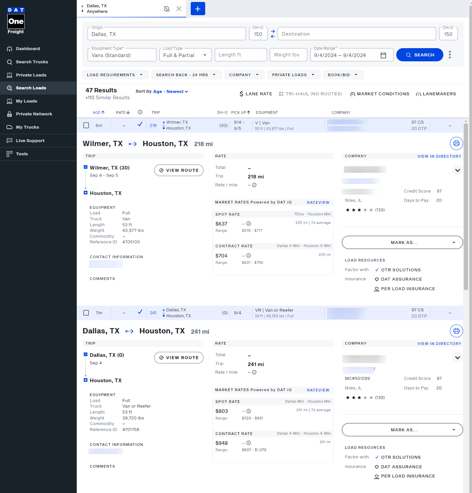The height and width of the screenshot is (493, 472).
Task: Add a new search with the plus button
Action: tap(198, 9)
